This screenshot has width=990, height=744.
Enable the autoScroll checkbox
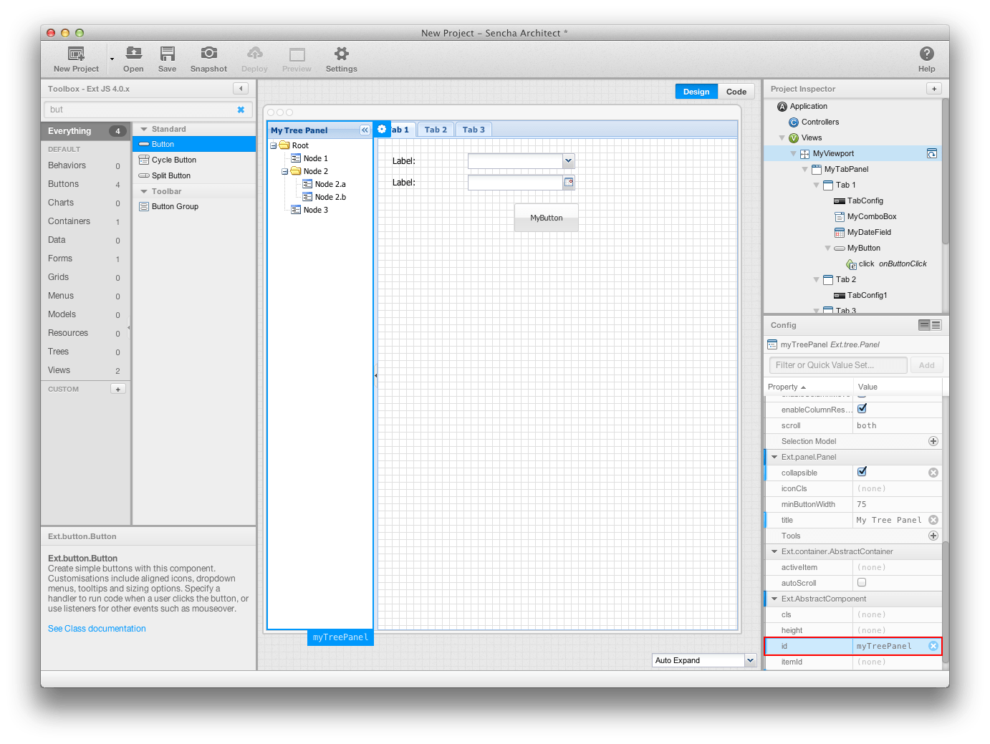(x=862, y=582)
